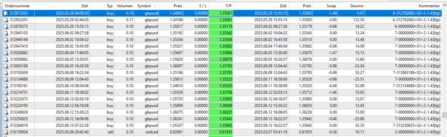Click open time 2025.06.13 07:22:38
This screenshot has height=137, width=447.
72,125
